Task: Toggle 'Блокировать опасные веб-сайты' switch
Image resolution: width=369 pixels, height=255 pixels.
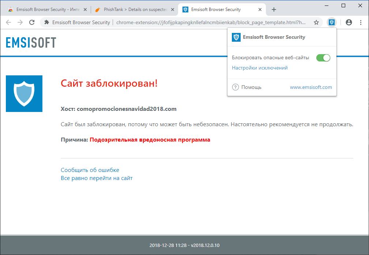Action: (x=323, y=58)
